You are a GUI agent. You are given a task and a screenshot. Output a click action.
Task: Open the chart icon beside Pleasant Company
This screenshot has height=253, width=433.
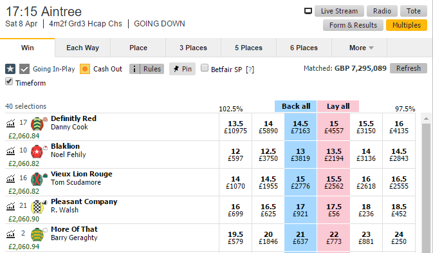pyautogui.click(x=10, y=206)
